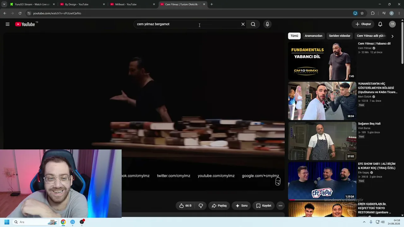This screenshot has height=227, width=404.
Task: Open the dark round taskbar app with red badge
Action: point(82,222)
